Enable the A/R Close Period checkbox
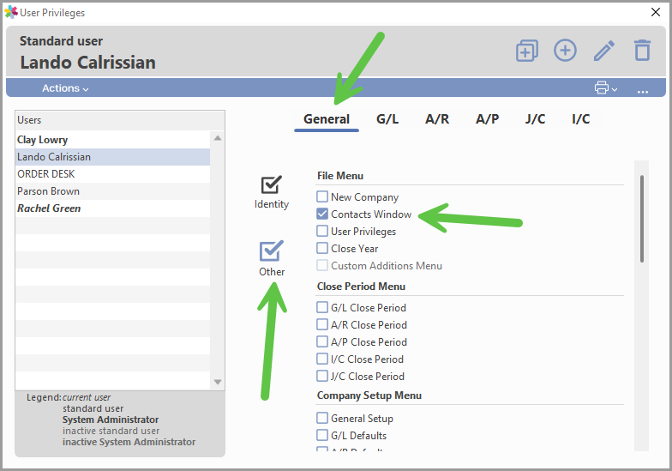 coord(322,324)
